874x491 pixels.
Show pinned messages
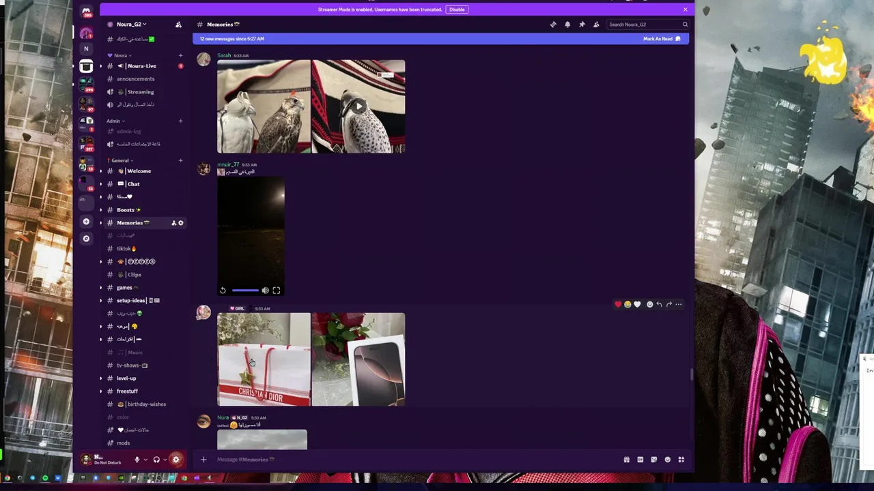click(582, 25)
